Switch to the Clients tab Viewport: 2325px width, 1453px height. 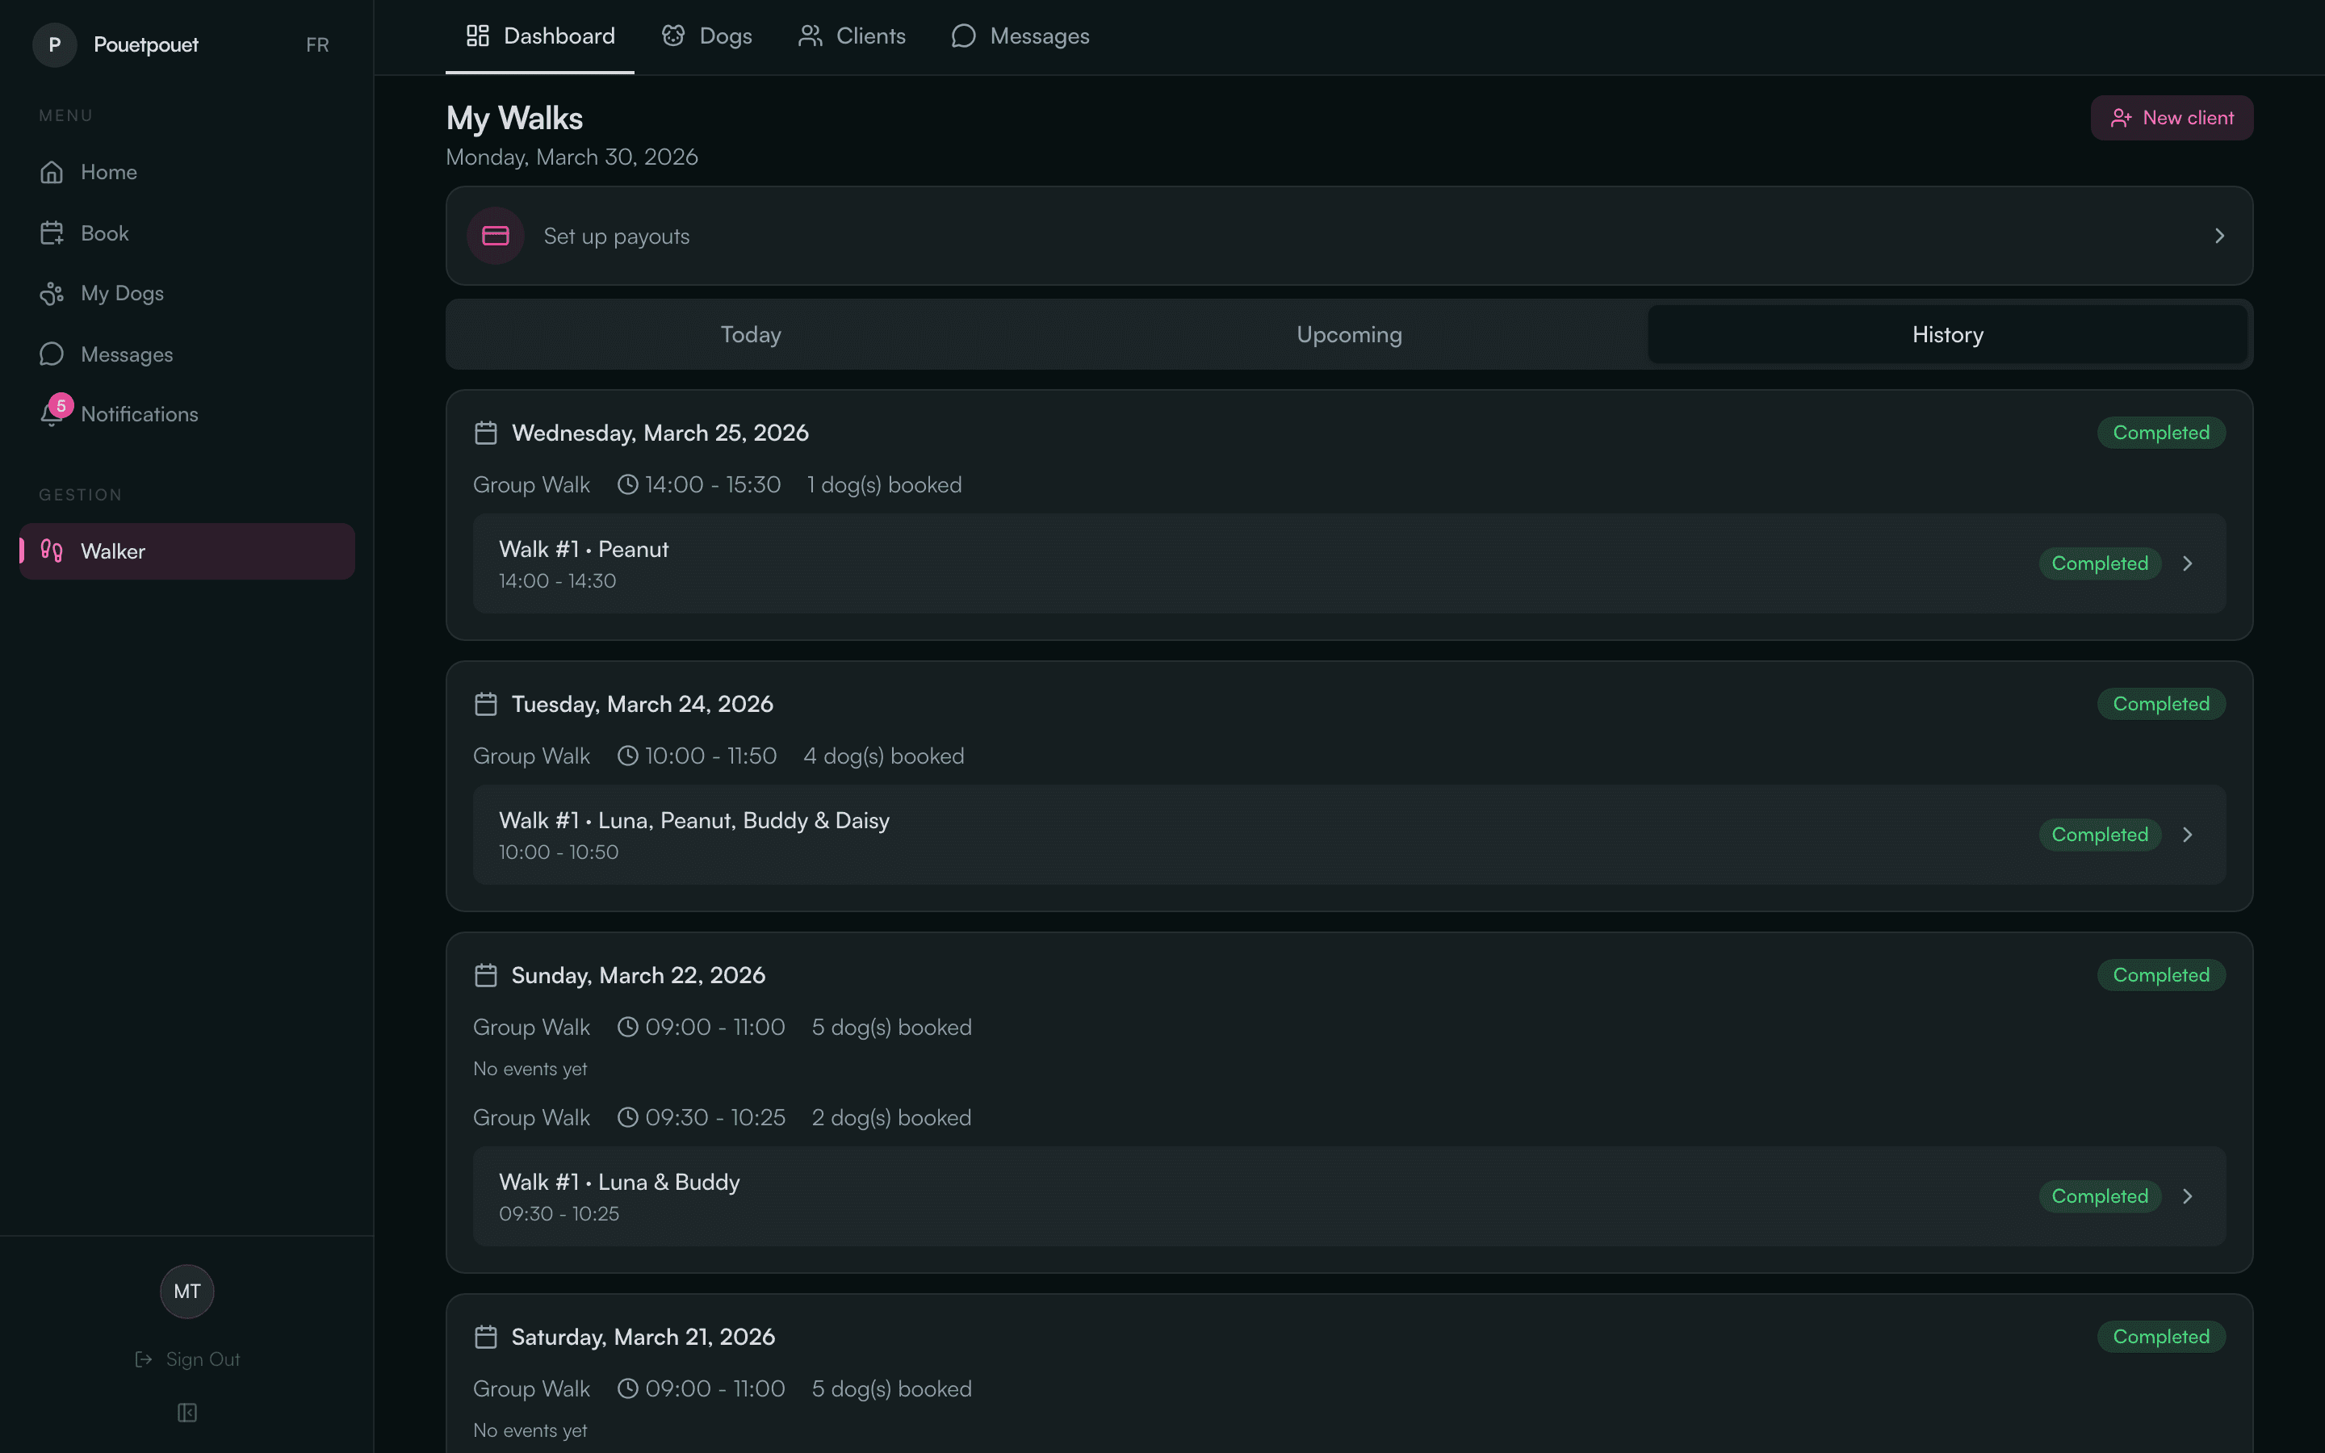[852, 36]
